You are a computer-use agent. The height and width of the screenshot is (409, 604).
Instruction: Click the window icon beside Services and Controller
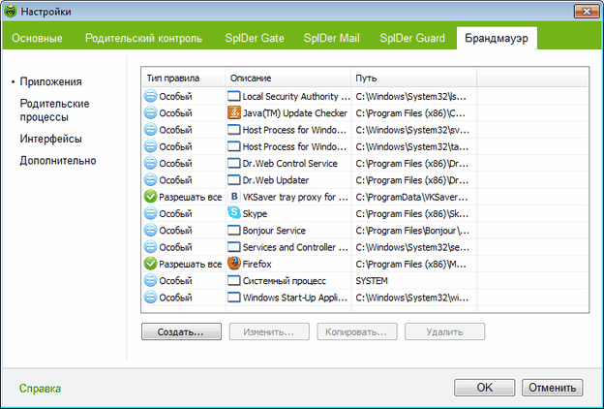[234, 247]
